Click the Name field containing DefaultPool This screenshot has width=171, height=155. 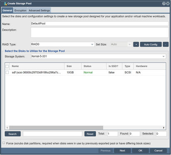100,24
